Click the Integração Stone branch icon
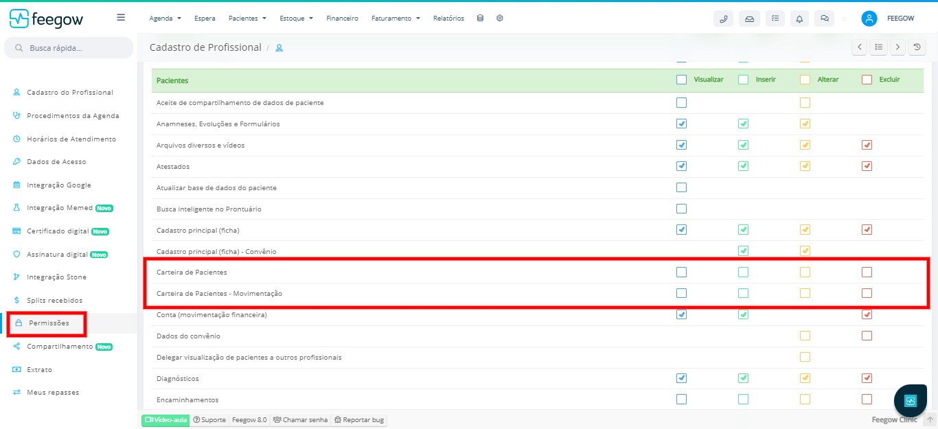Screen dimensions: 938x429 [17, 277]
